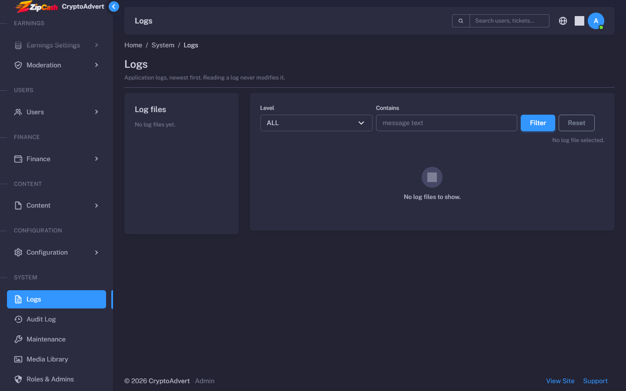Click the ZipCash logo
Image resolution: width=626 pixels, height=391 pixels.
point(37,7)
